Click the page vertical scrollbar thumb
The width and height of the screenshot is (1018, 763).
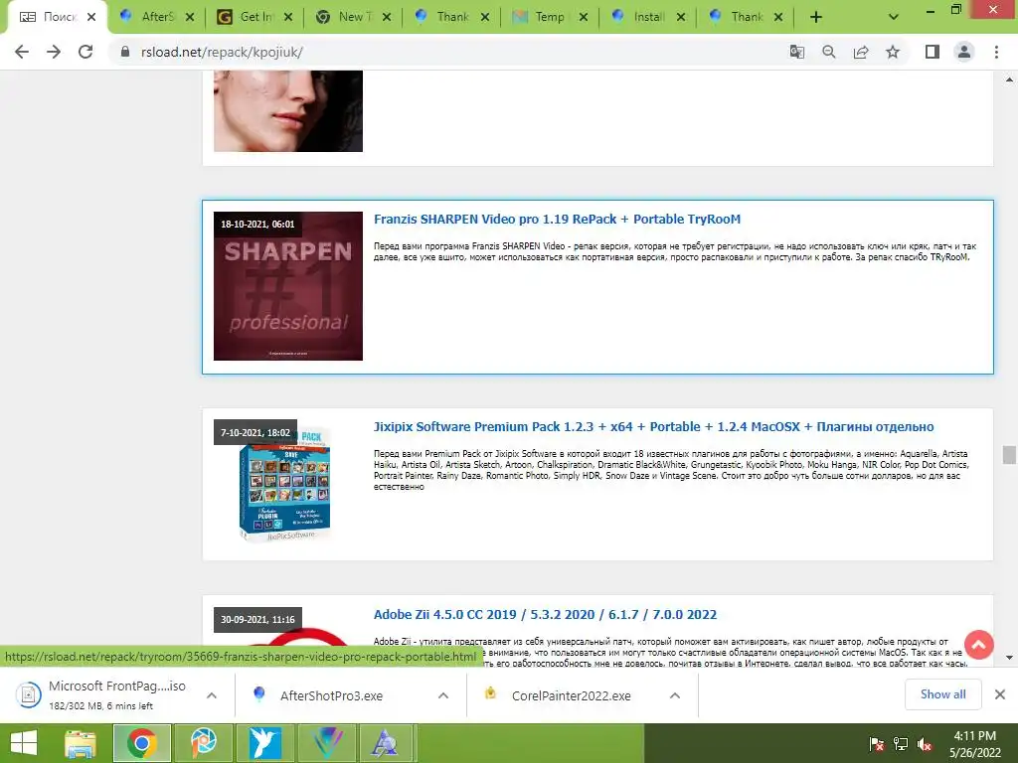tap(1009, 455)
